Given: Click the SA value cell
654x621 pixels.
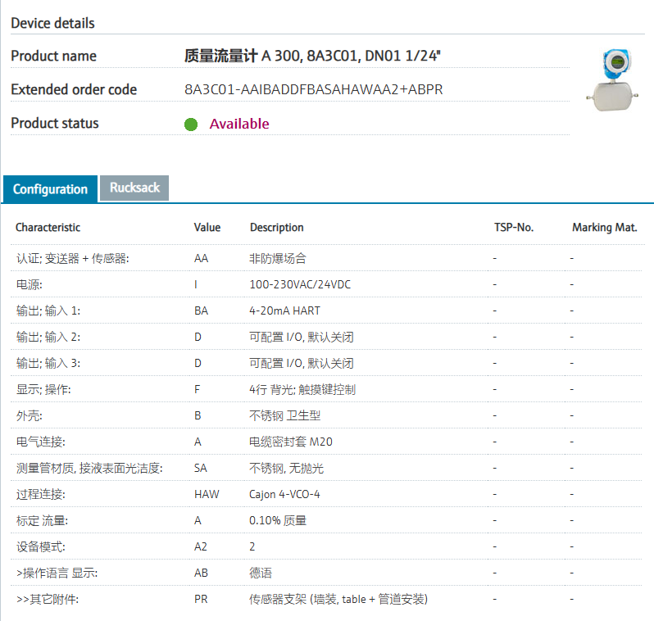Looking at the screenshot, I should [201, 468].
